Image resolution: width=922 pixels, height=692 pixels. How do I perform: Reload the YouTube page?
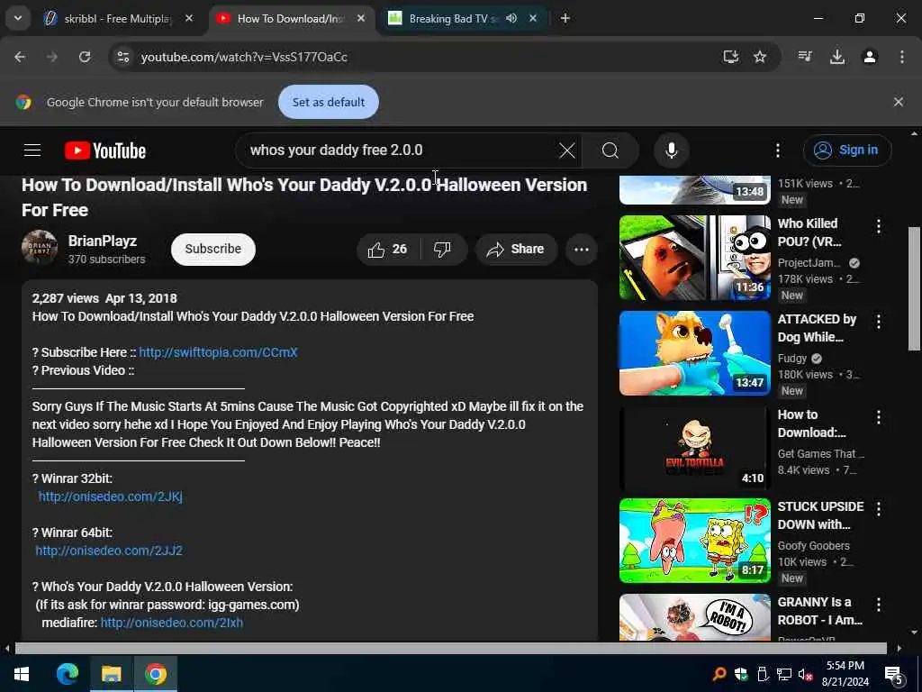click(85, 57)
